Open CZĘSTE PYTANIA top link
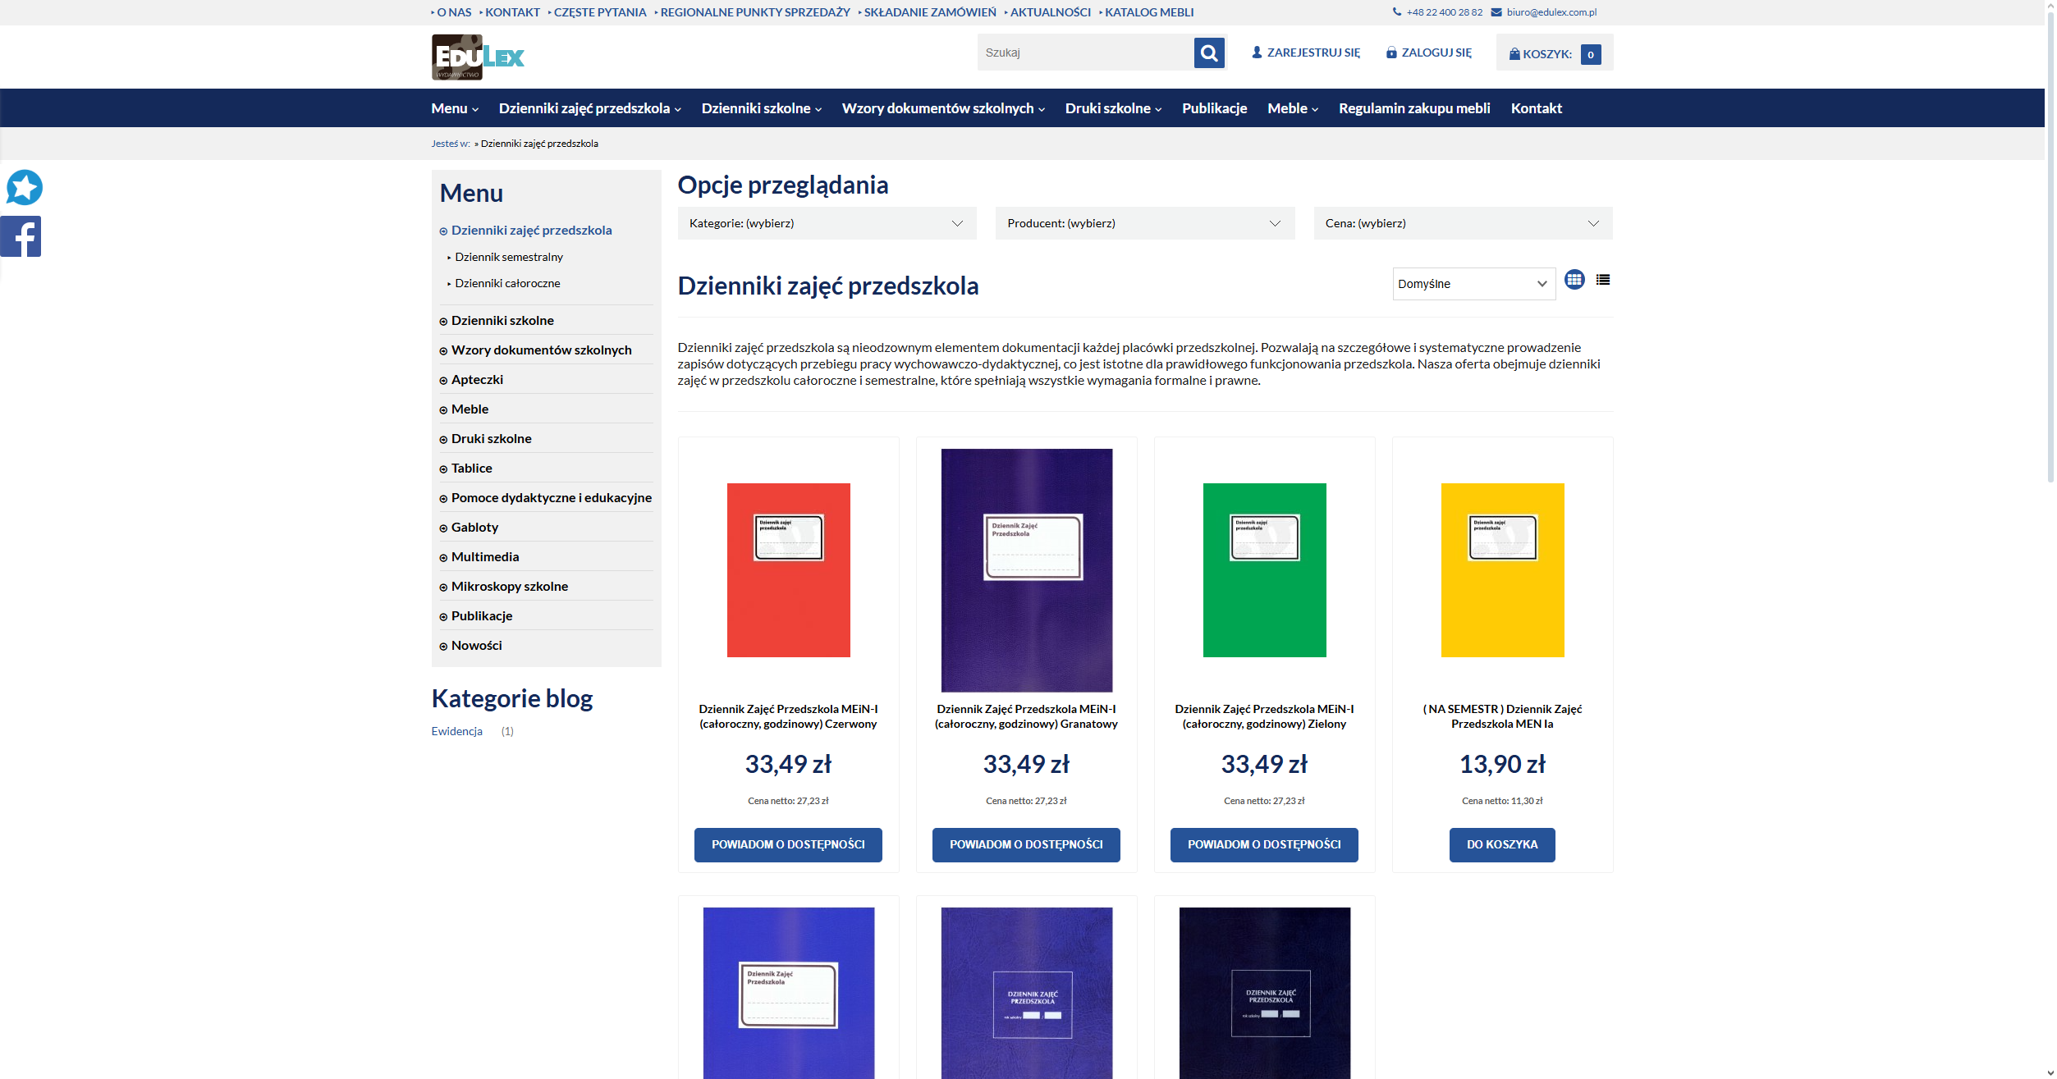The height and width of the screenshot is (1079, 2057). point(600,12)
